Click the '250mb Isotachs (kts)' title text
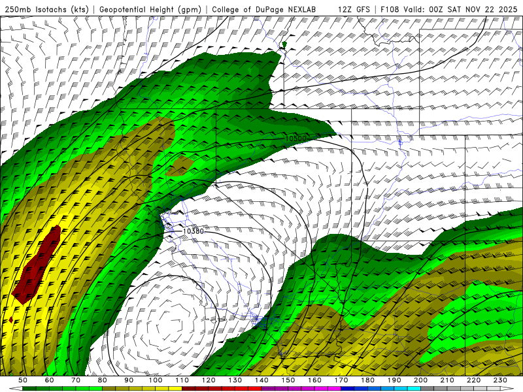 tap(46, 10)
